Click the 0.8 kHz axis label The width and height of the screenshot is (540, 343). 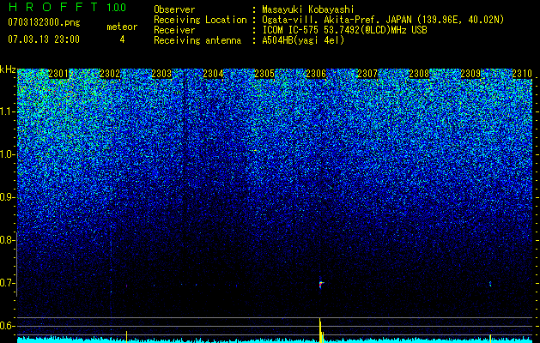(x=7, y=240)
